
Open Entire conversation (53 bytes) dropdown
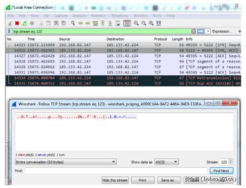(66, 162)
